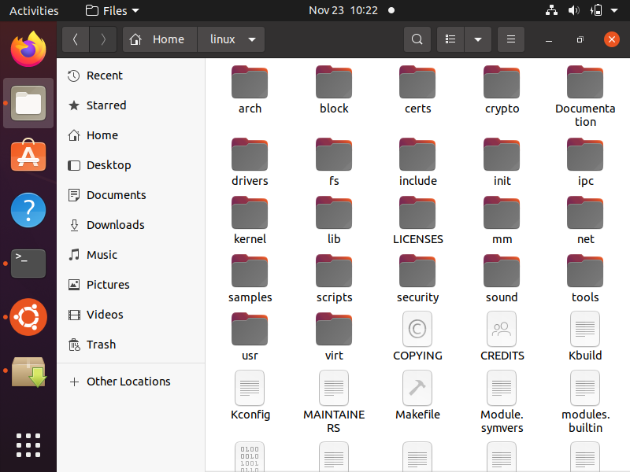Select the COPYING license file

[417, 329]
